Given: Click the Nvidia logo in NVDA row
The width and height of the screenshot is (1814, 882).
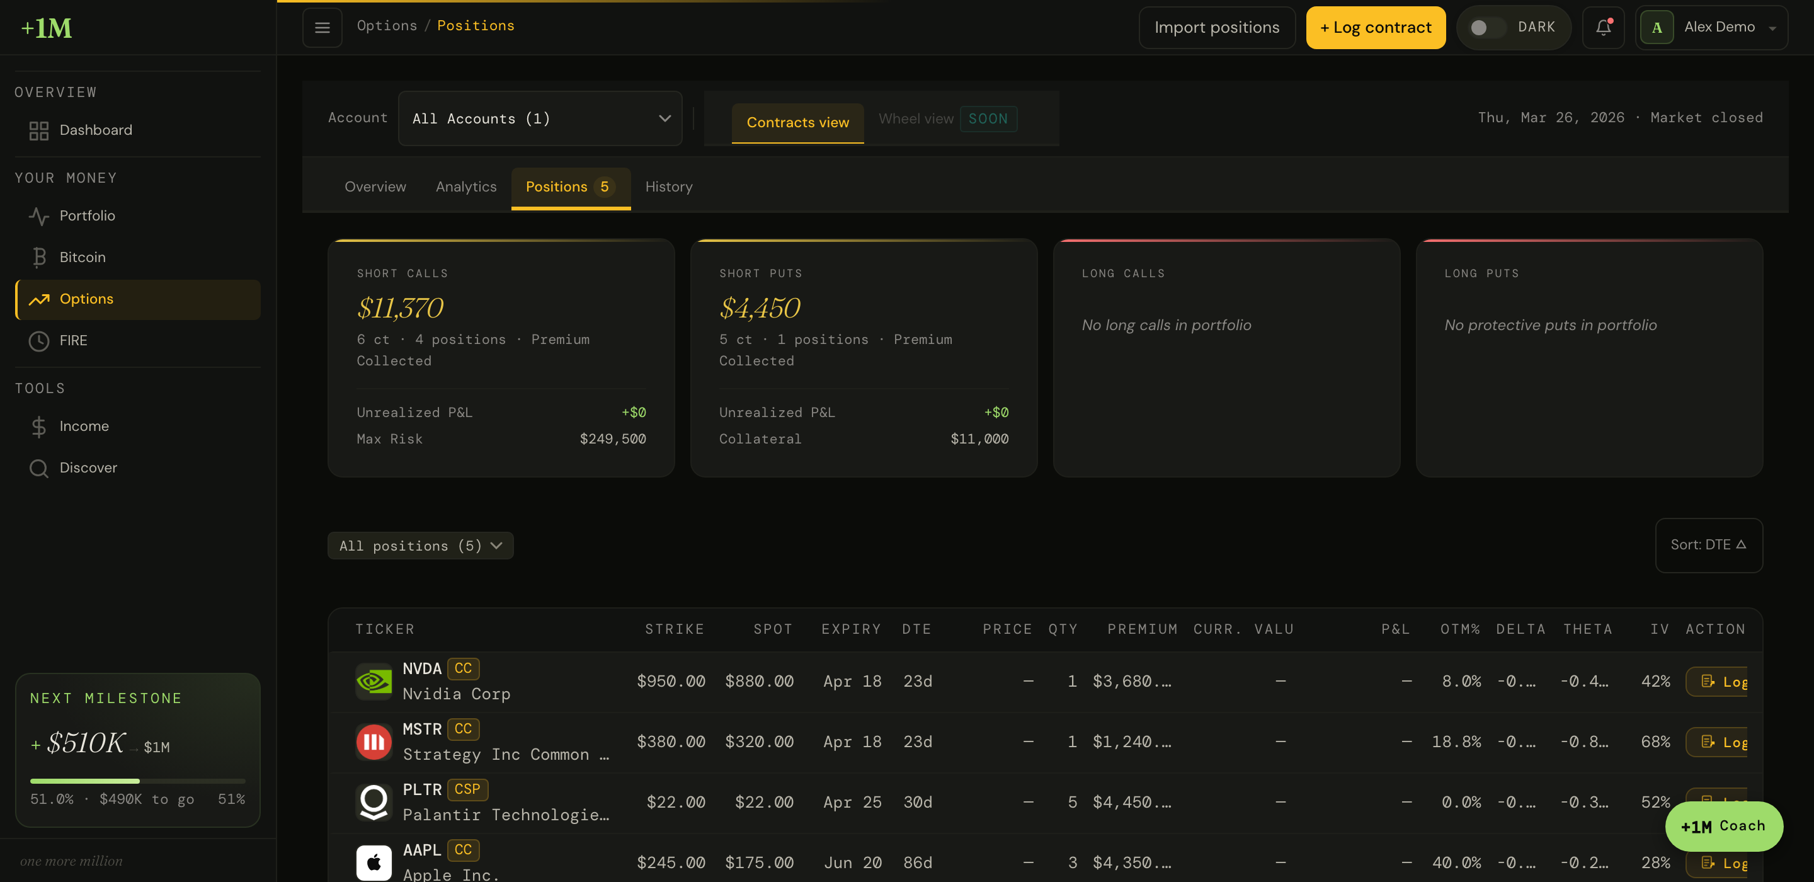Looking at the screenshot, I should [x=374, y=681].
